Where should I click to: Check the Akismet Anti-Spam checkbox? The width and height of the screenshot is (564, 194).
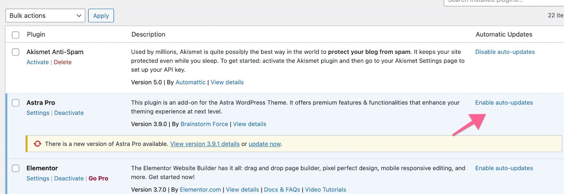coord(16,52)
